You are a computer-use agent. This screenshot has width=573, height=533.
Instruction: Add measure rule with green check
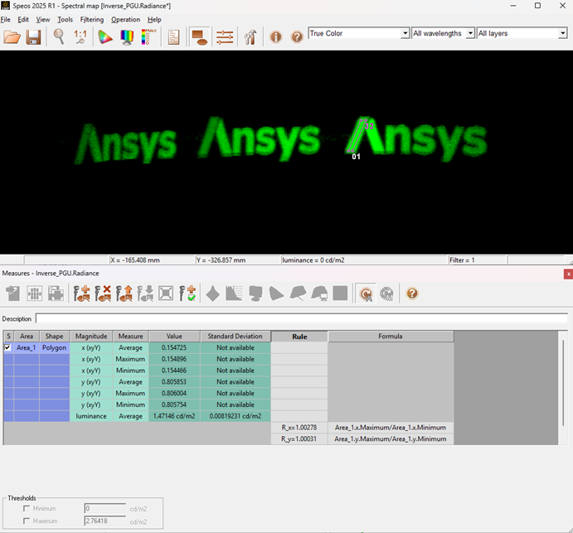point(187,293)
